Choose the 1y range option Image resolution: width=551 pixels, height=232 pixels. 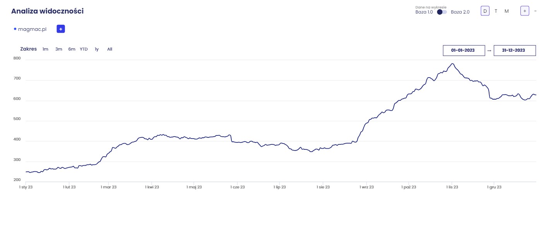[x=97, y=49]
